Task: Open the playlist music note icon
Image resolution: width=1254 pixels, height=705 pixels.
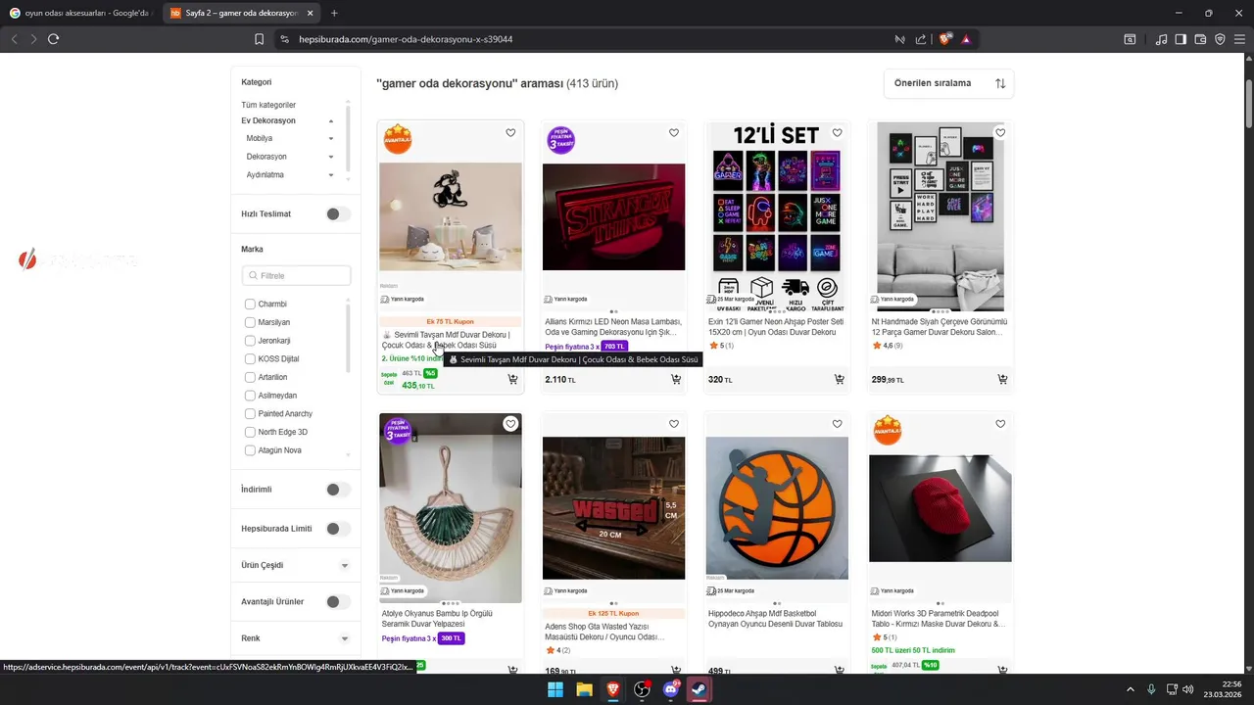Action: click(1161, 39)
